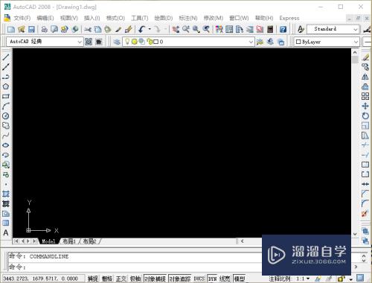
Task: Select the Move tool
Action: tap(365, 106)
